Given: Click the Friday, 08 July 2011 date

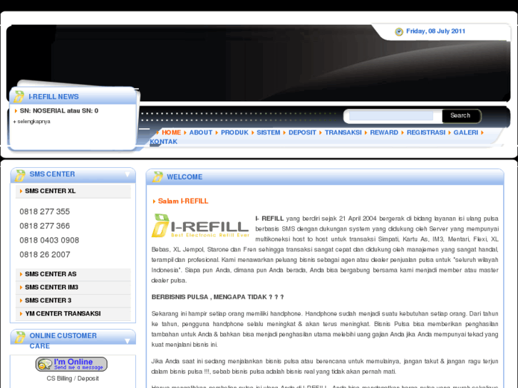Looking at the screenshot, I should click(435, 31).
